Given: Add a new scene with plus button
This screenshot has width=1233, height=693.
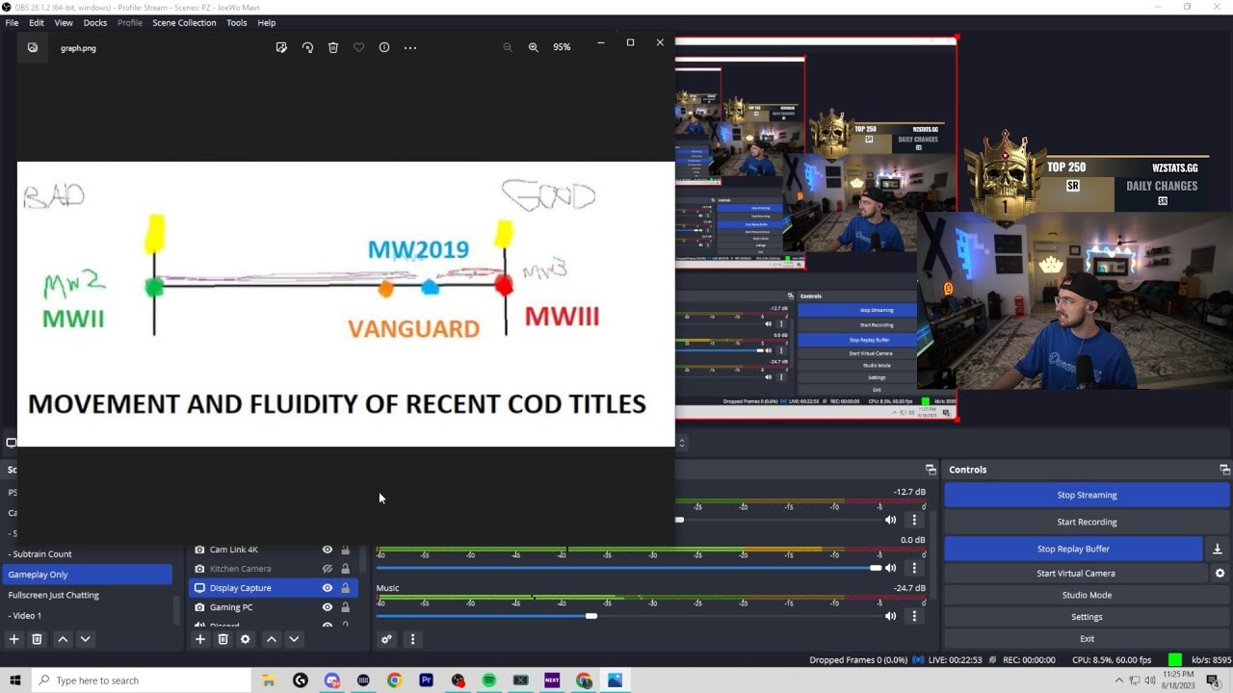Looking at the screenshot, I should [13, 639].
